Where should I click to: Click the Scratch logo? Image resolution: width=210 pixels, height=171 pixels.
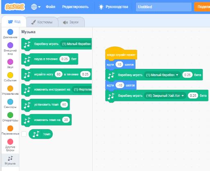(x=15, y=7)
